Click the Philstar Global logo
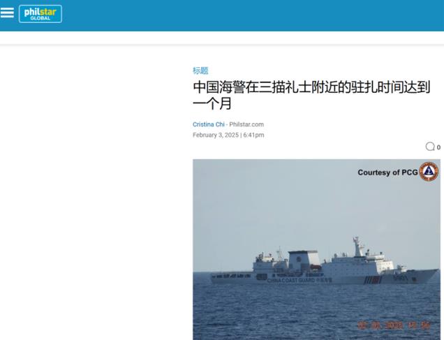This screenshot has width=444, height=340. 40,14
